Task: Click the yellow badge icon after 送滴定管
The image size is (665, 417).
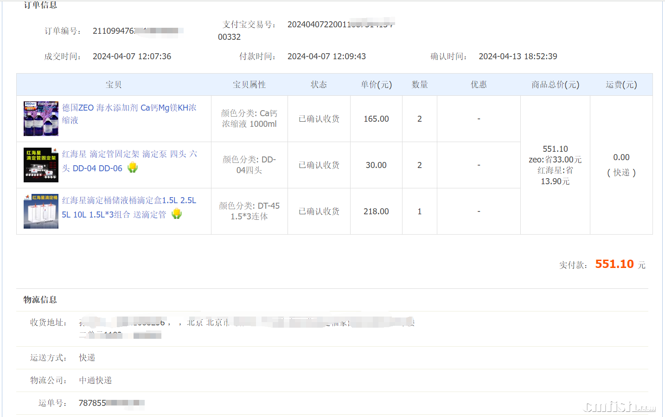Action: point(177,214)
